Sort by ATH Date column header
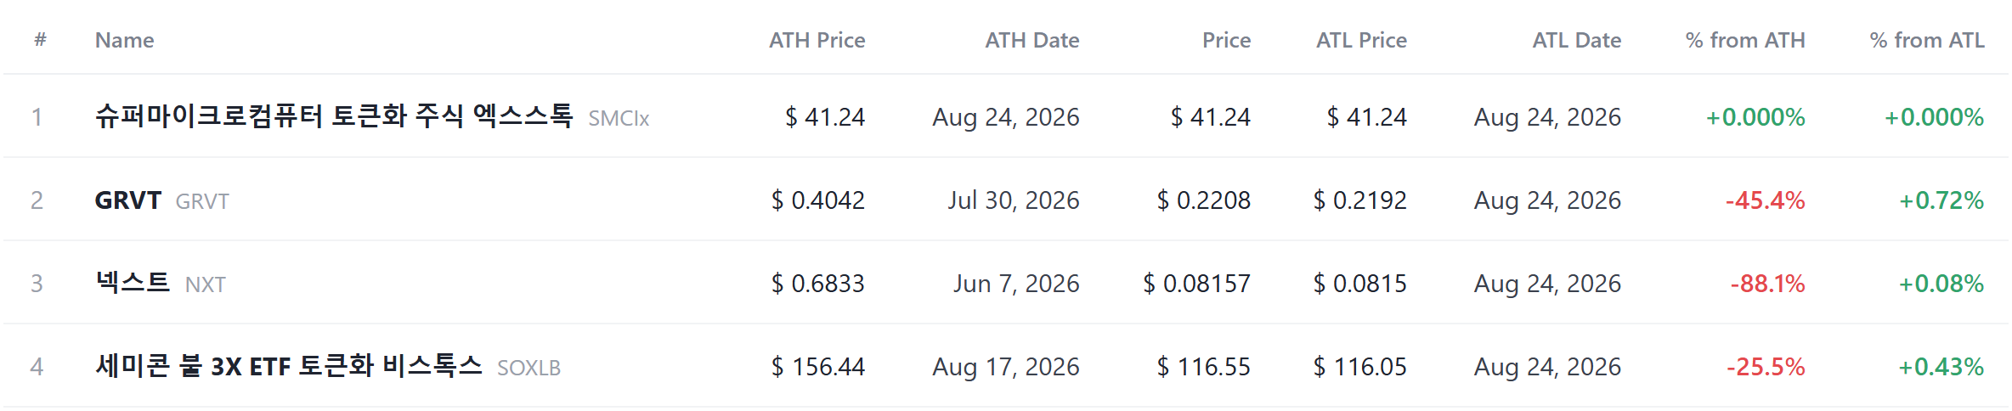 (x=1031, y=40)
